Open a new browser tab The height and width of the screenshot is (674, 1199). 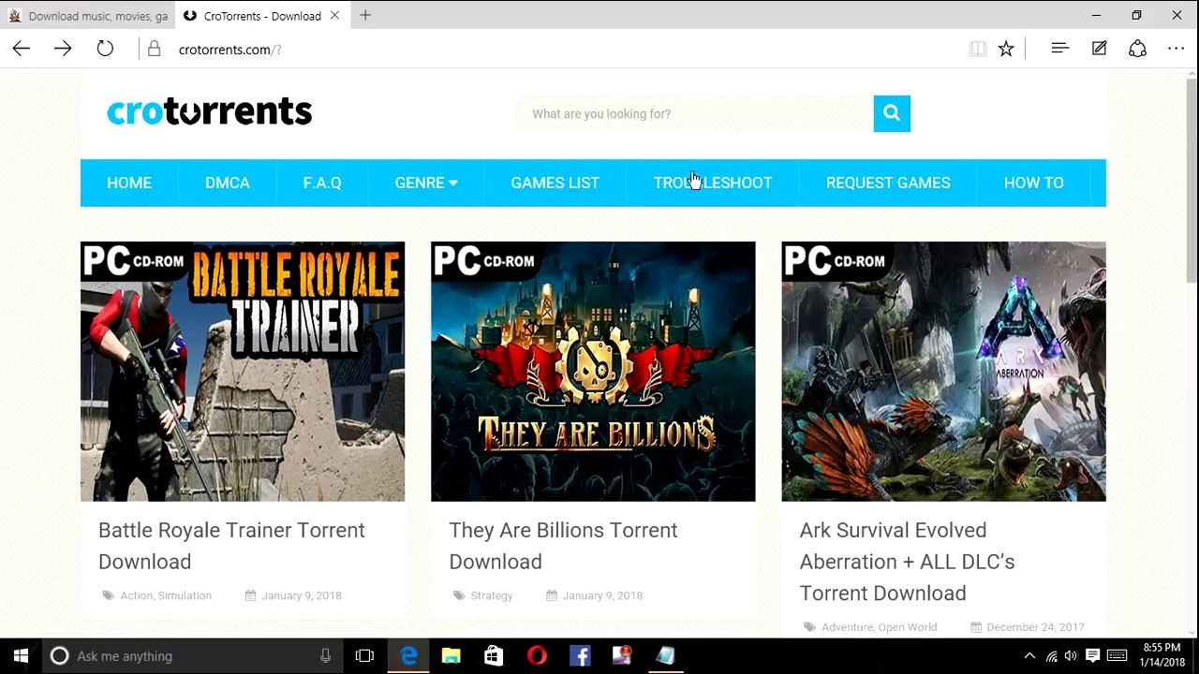365,16
